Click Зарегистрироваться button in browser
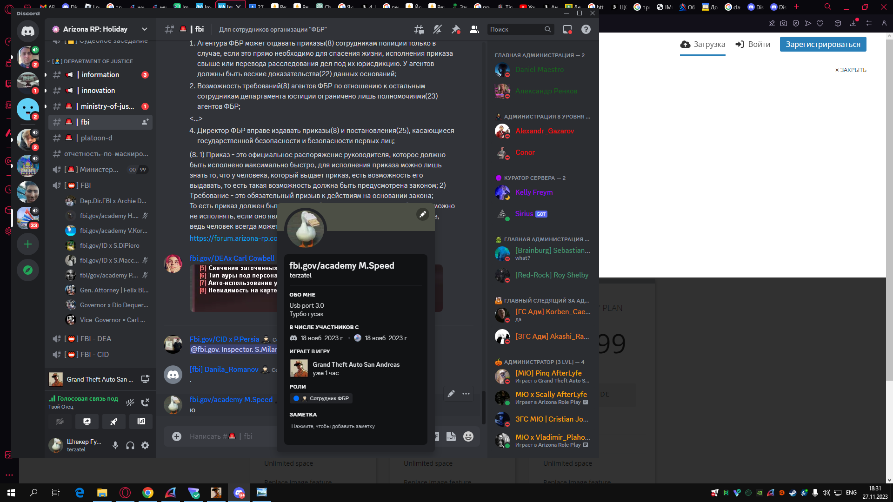 pyautogui.click(x=822, y=44)
